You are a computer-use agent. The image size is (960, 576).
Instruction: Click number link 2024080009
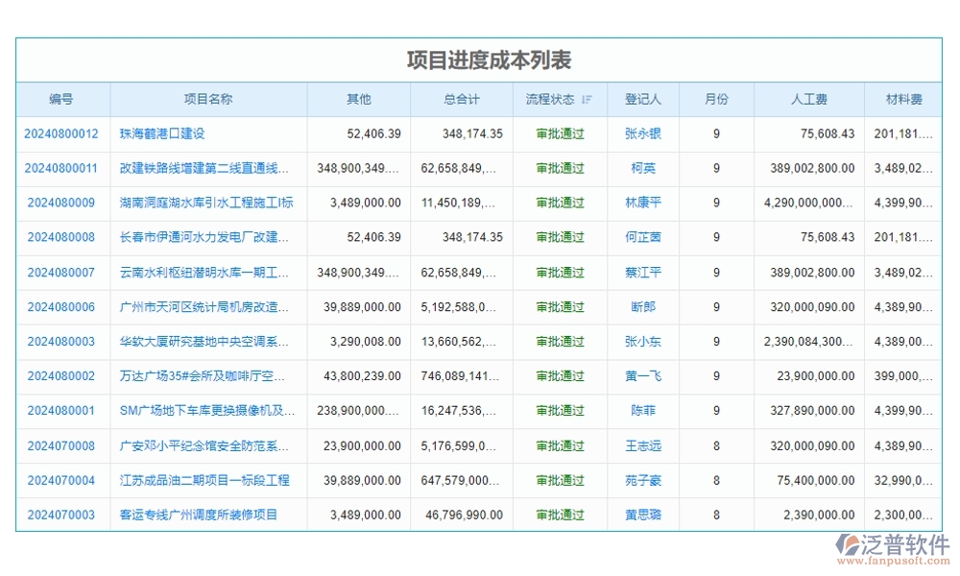[x=61, y=203]
